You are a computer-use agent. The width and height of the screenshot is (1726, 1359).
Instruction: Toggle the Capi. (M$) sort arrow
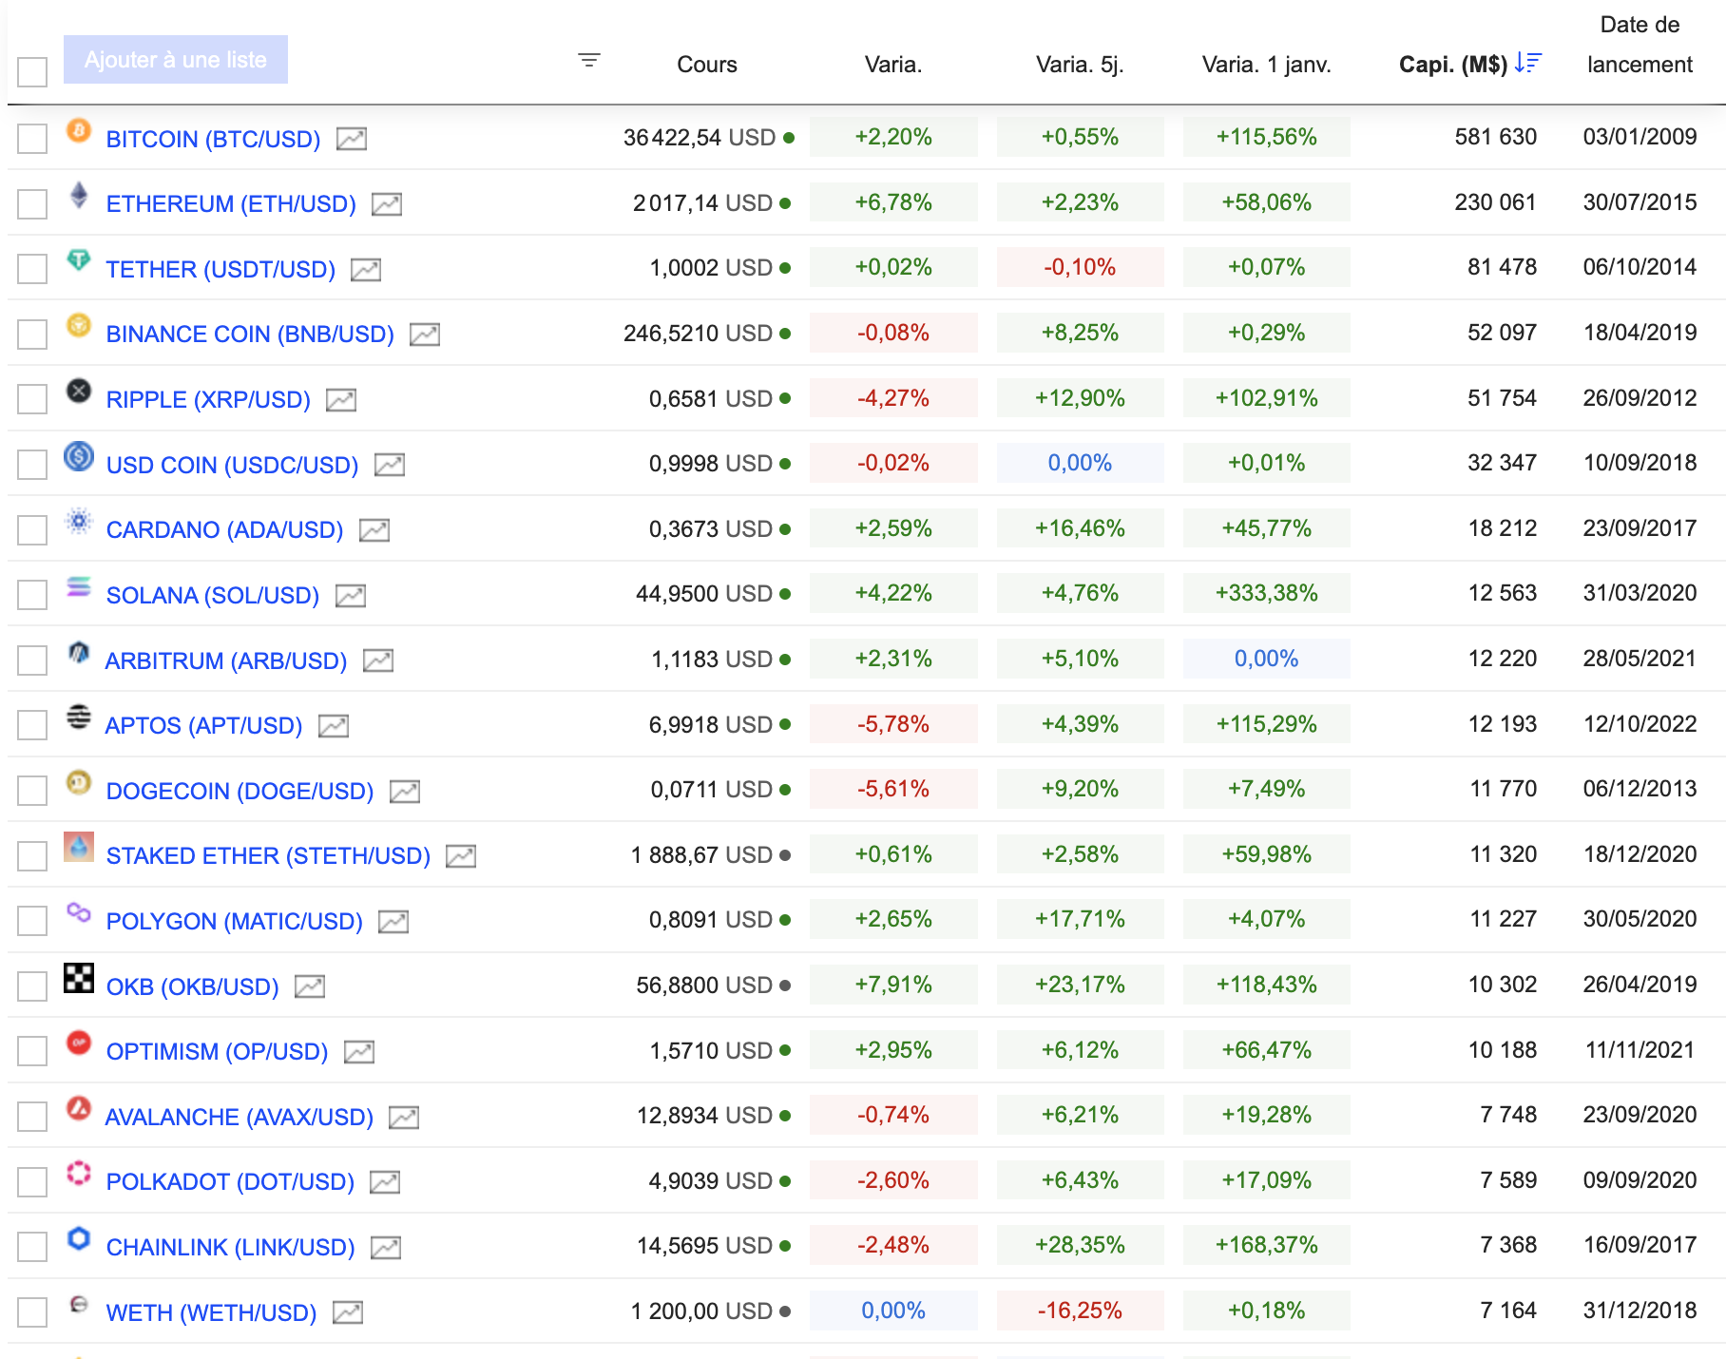[1529, 64]
